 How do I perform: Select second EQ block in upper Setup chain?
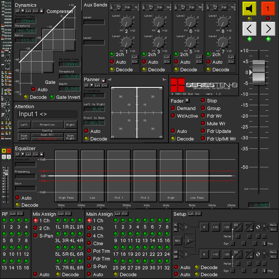point(249,227)
